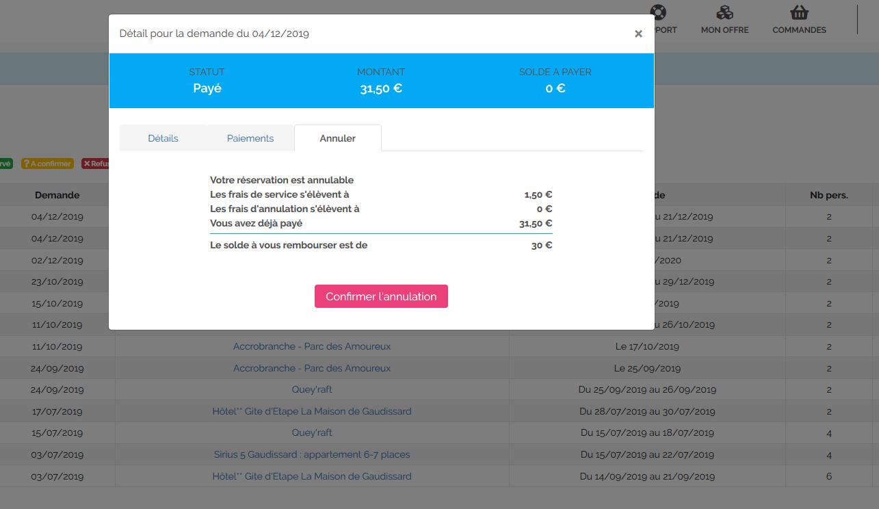Click the MON OFFRE menu label

tap(724, 30)
